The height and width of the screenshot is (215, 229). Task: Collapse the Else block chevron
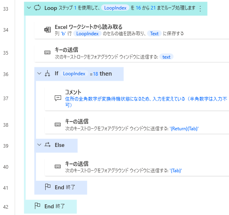(39, 145)
